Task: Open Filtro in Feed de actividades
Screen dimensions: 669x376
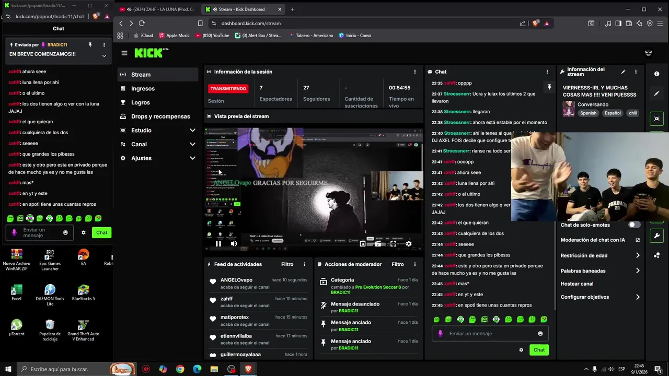Action: (x=287, y=264)
